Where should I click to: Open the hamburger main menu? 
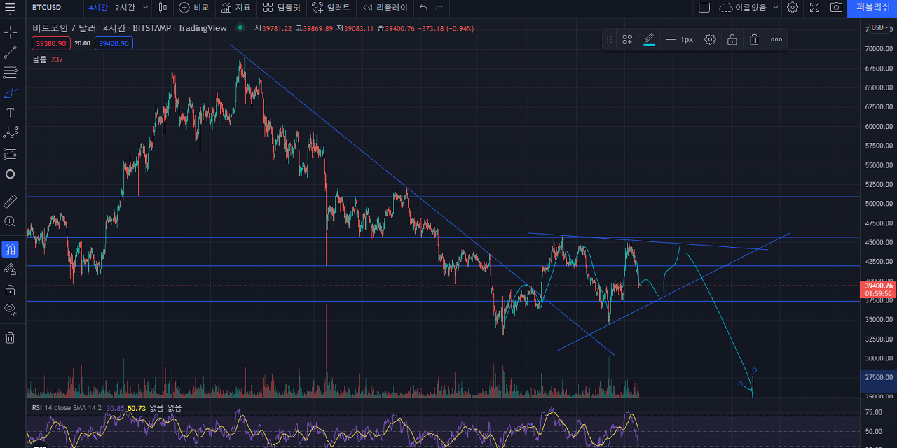[x=10, y=8]
